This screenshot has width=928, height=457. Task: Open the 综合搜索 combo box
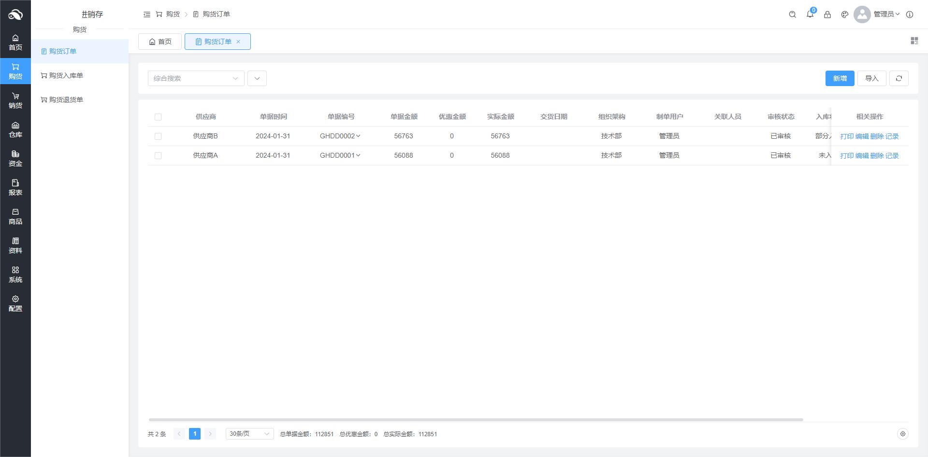(196, 78)
